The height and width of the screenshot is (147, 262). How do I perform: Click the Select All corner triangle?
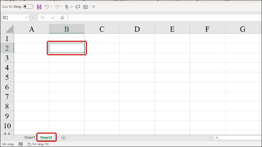(9, 29)
